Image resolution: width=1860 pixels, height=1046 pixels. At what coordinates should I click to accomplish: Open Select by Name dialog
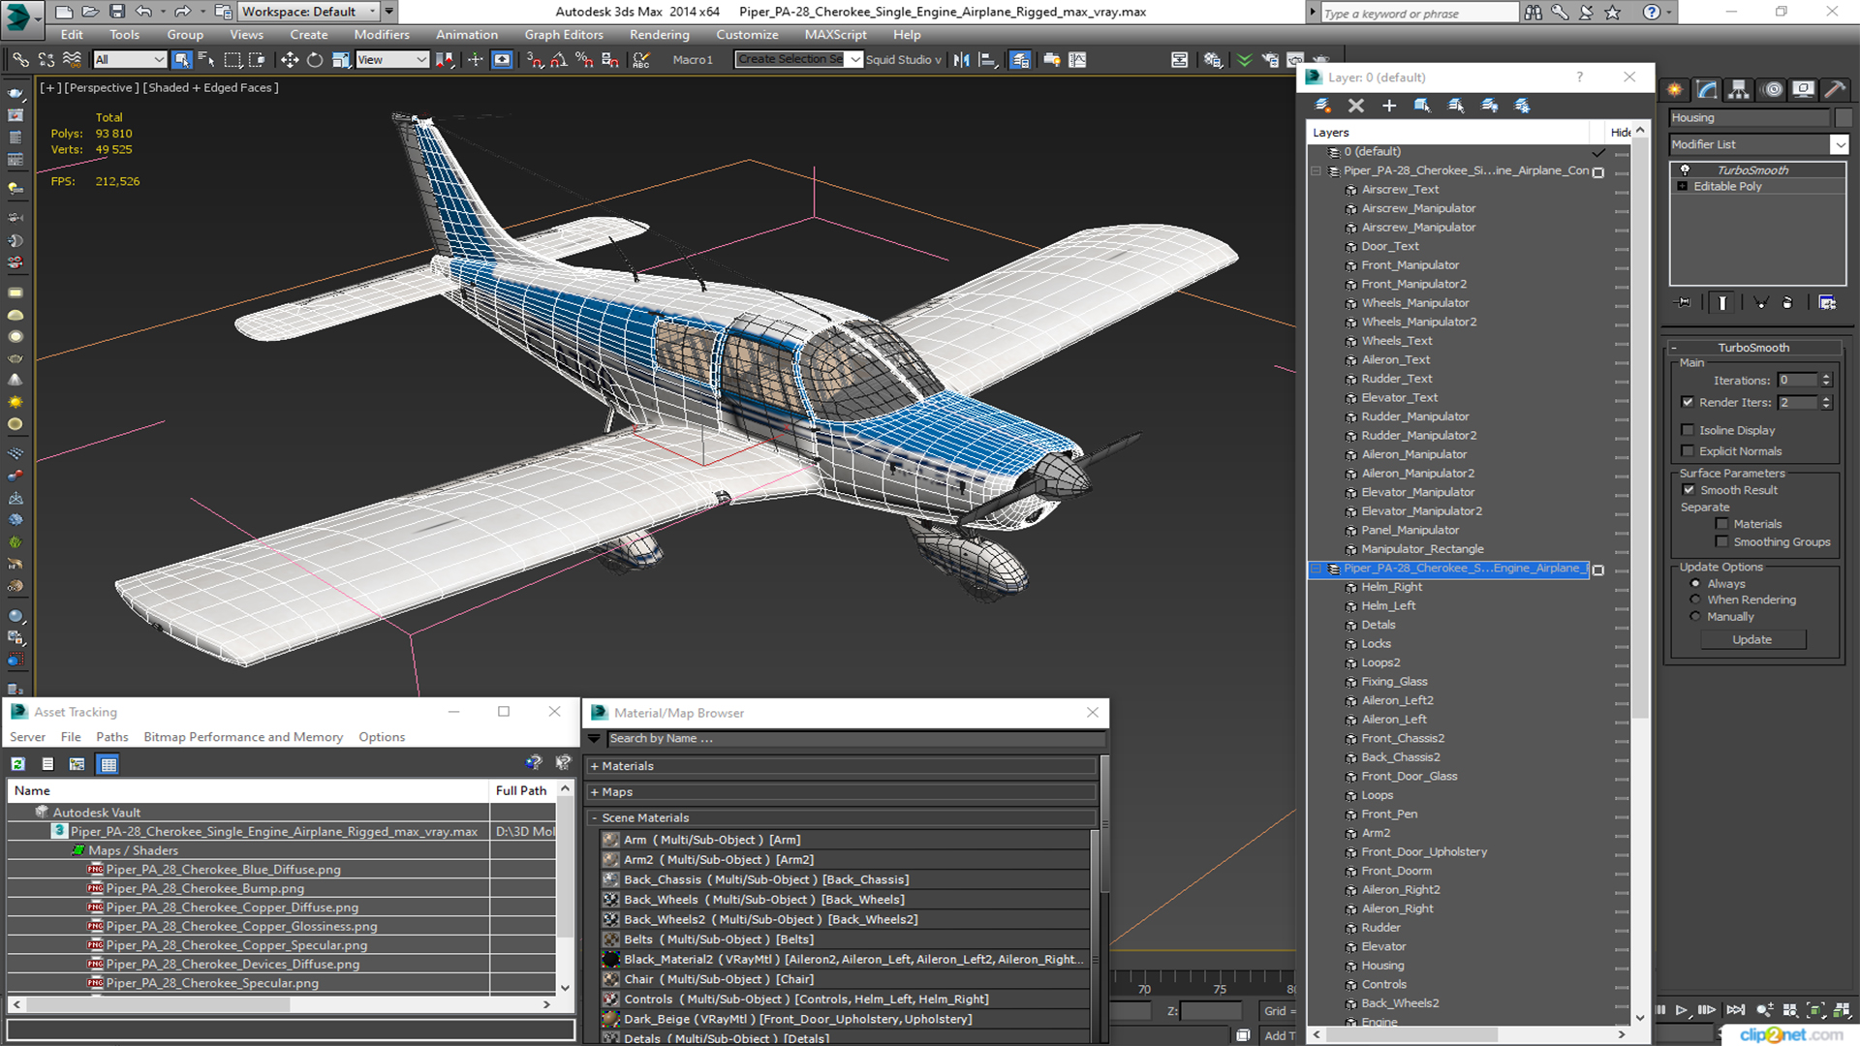(206, 60)
